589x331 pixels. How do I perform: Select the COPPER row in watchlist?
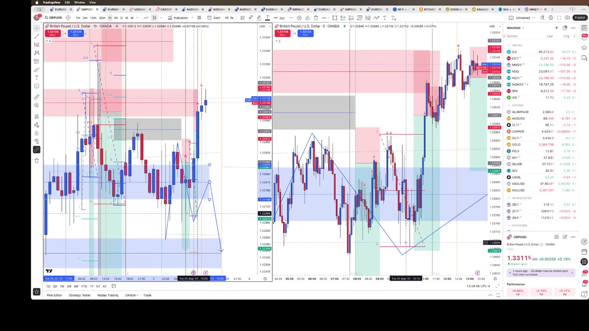click(541, 131)
